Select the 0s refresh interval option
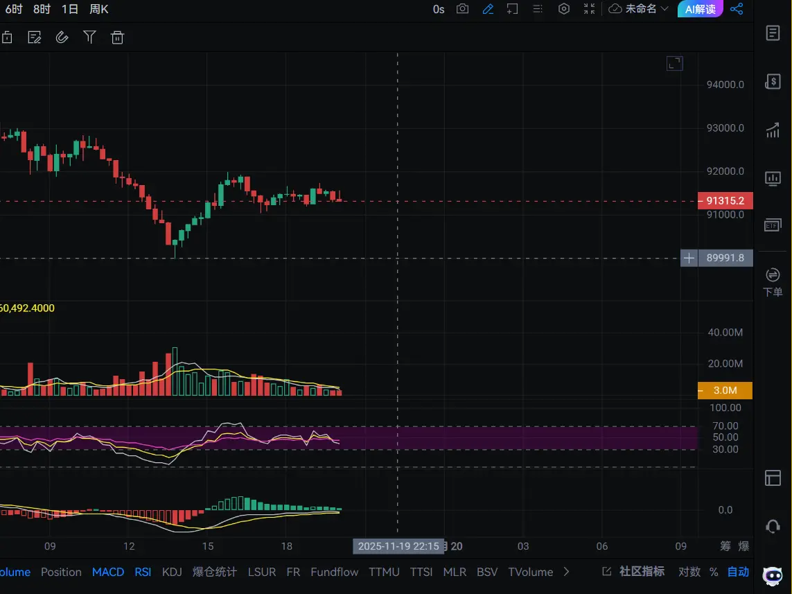792x594 pixels. pos(439,9)
